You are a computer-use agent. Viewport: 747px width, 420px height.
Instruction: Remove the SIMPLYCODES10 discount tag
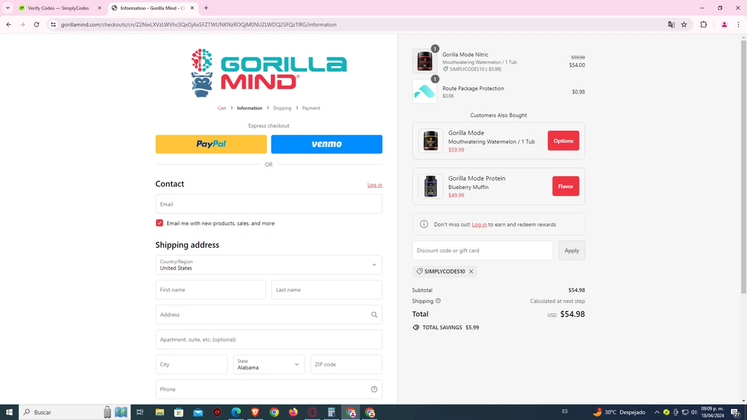point(471,271)
